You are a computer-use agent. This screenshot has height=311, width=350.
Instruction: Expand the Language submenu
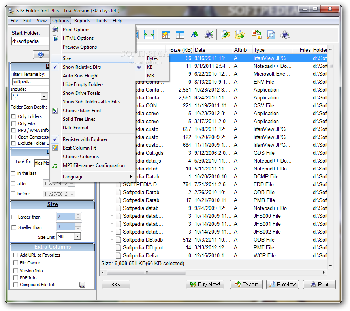point(92,176)
